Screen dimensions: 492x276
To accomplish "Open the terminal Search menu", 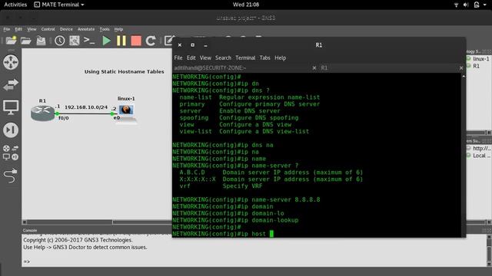I will tap(223, 58).
